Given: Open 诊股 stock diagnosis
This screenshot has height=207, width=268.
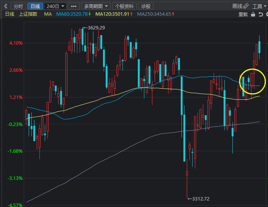Looking at the screenshot, I should pyautogui.click(x=146, y=6).
